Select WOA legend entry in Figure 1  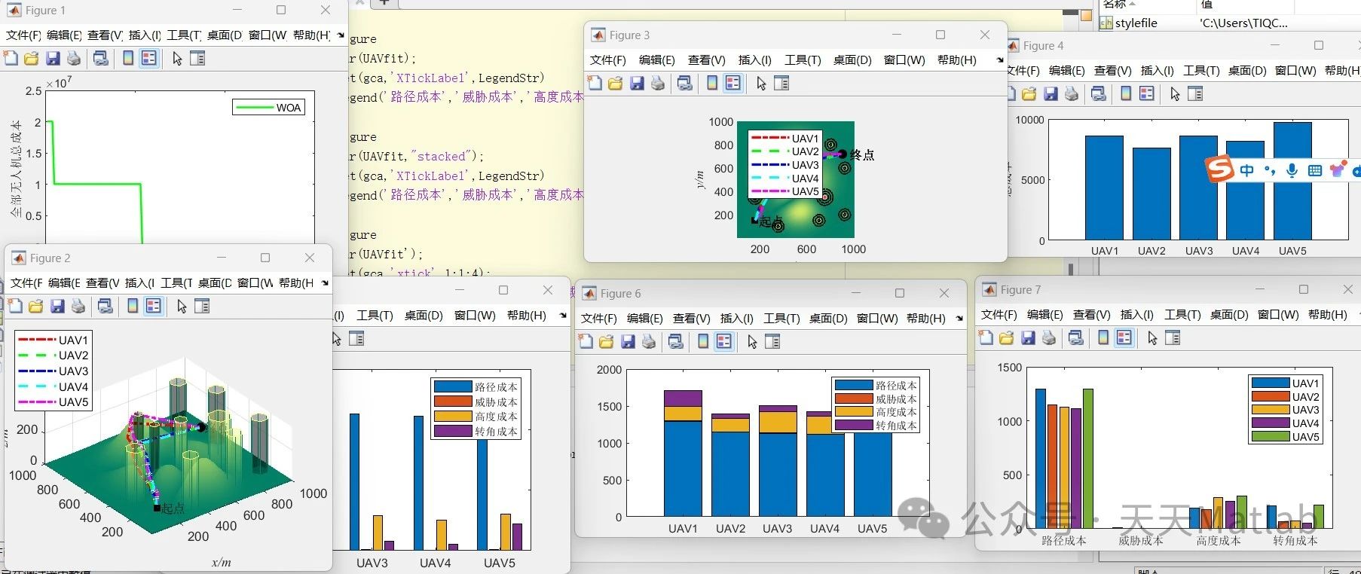[268, 108]
